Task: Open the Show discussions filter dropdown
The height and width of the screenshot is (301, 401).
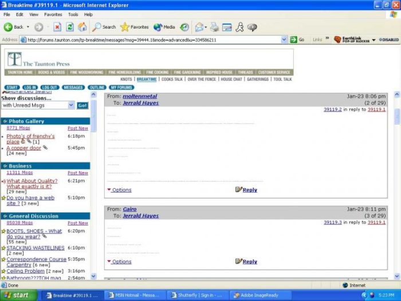Action: tap(71, 105)
